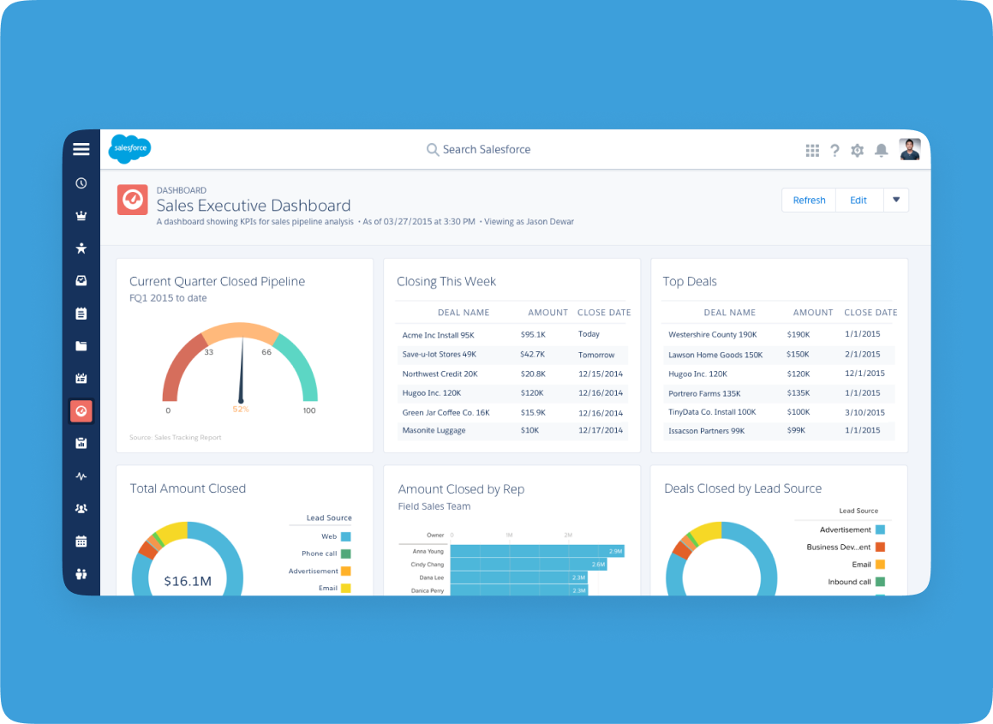993x724 pixels.
Task: Click the Salesforce cloud logo
Action: point(130,149)
